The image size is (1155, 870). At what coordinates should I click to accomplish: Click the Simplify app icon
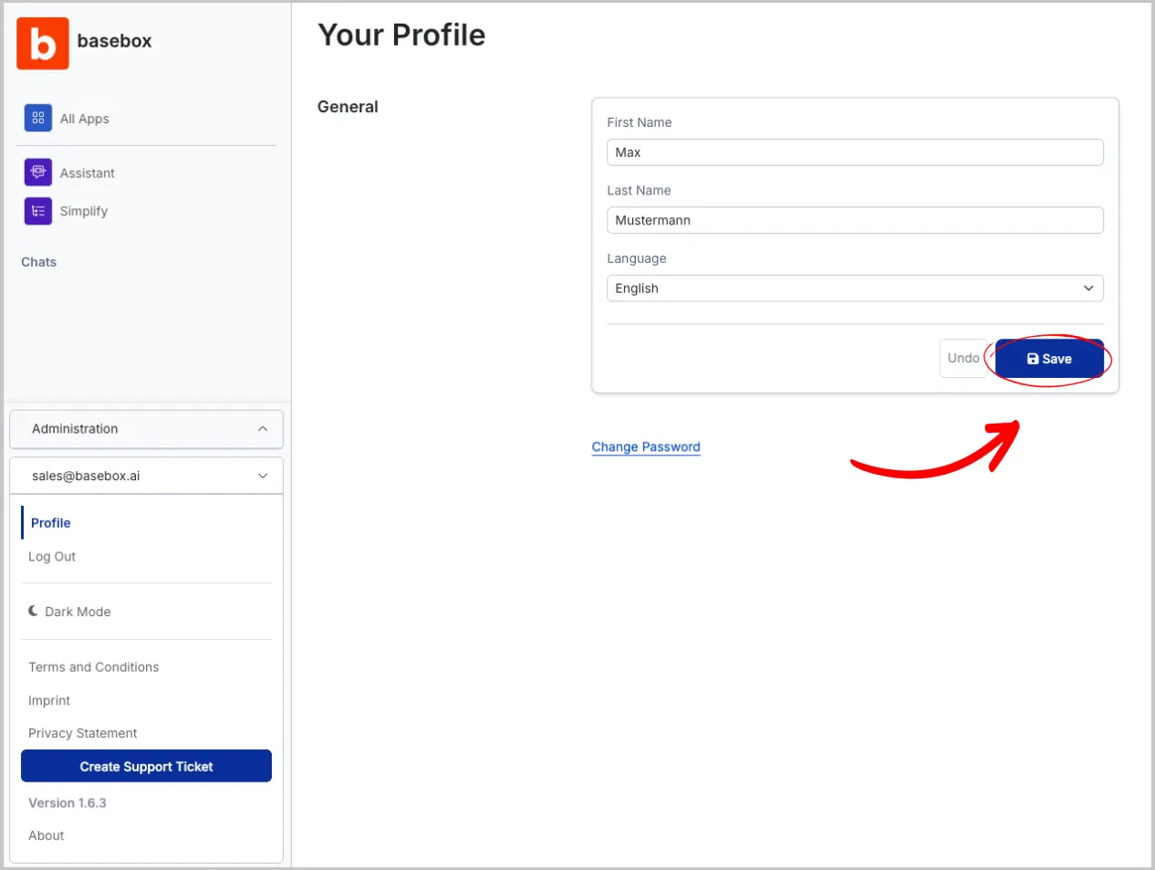[x=38, y=211]
